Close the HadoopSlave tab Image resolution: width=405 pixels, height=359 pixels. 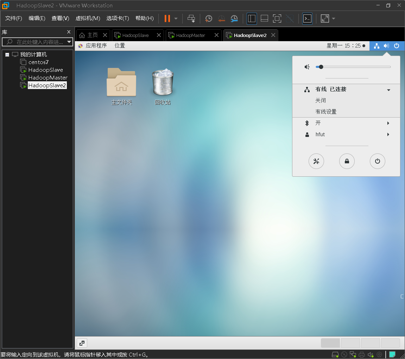click(159, 35)
